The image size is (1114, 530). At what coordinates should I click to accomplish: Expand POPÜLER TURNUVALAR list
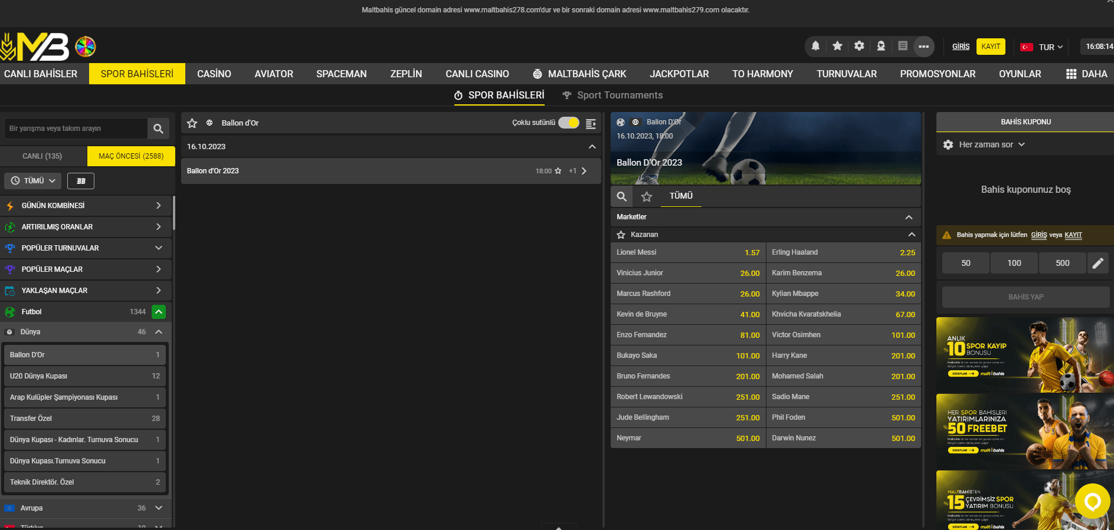pyautogui.click(x=86, y=248)
